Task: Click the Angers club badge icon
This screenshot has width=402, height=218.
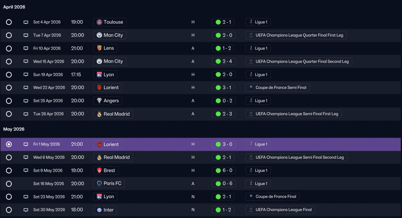Action: (x=99, y=101)
